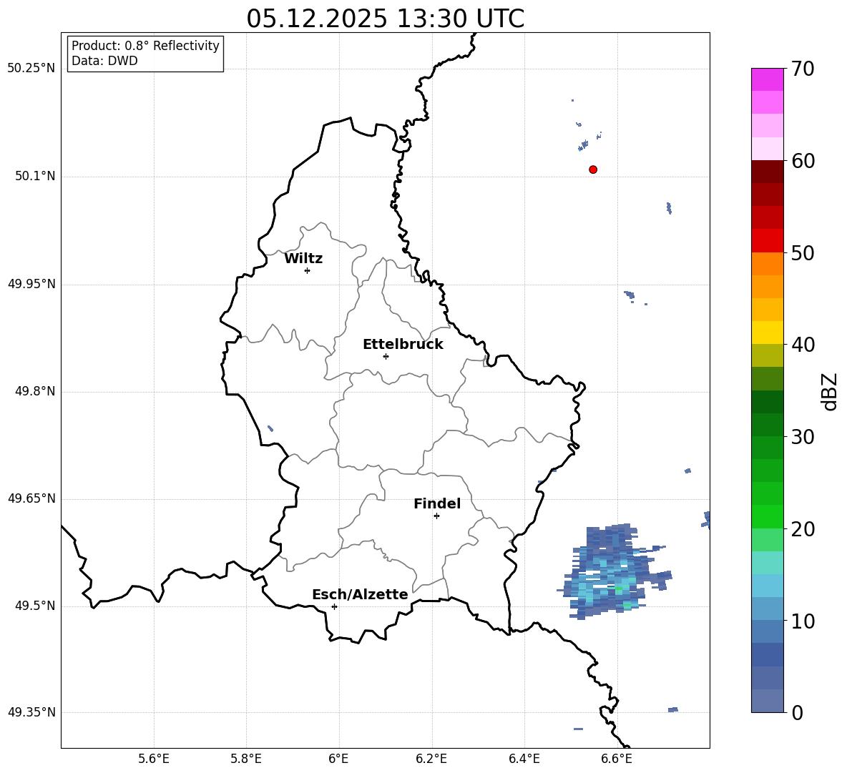This screenshot has height=773, width=847.
Task: Click the '6°E' longitude label
Action: pyautogui.click(x=338, y=759)
